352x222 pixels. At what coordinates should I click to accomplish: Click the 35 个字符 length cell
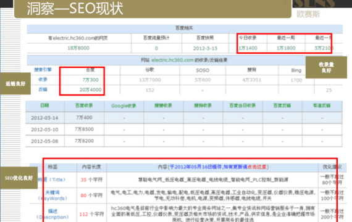click(91, 179)
